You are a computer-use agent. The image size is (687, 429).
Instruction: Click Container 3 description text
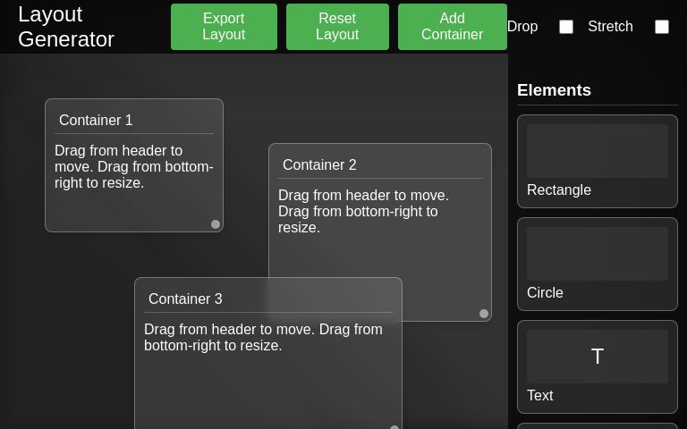coord(263,338)
